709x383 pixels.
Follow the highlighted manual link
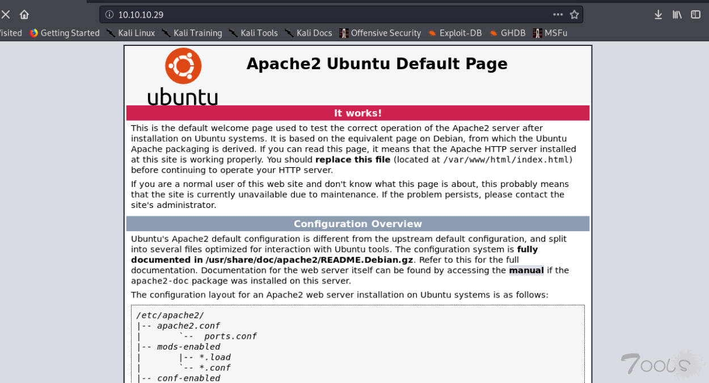tap(526, 270)
